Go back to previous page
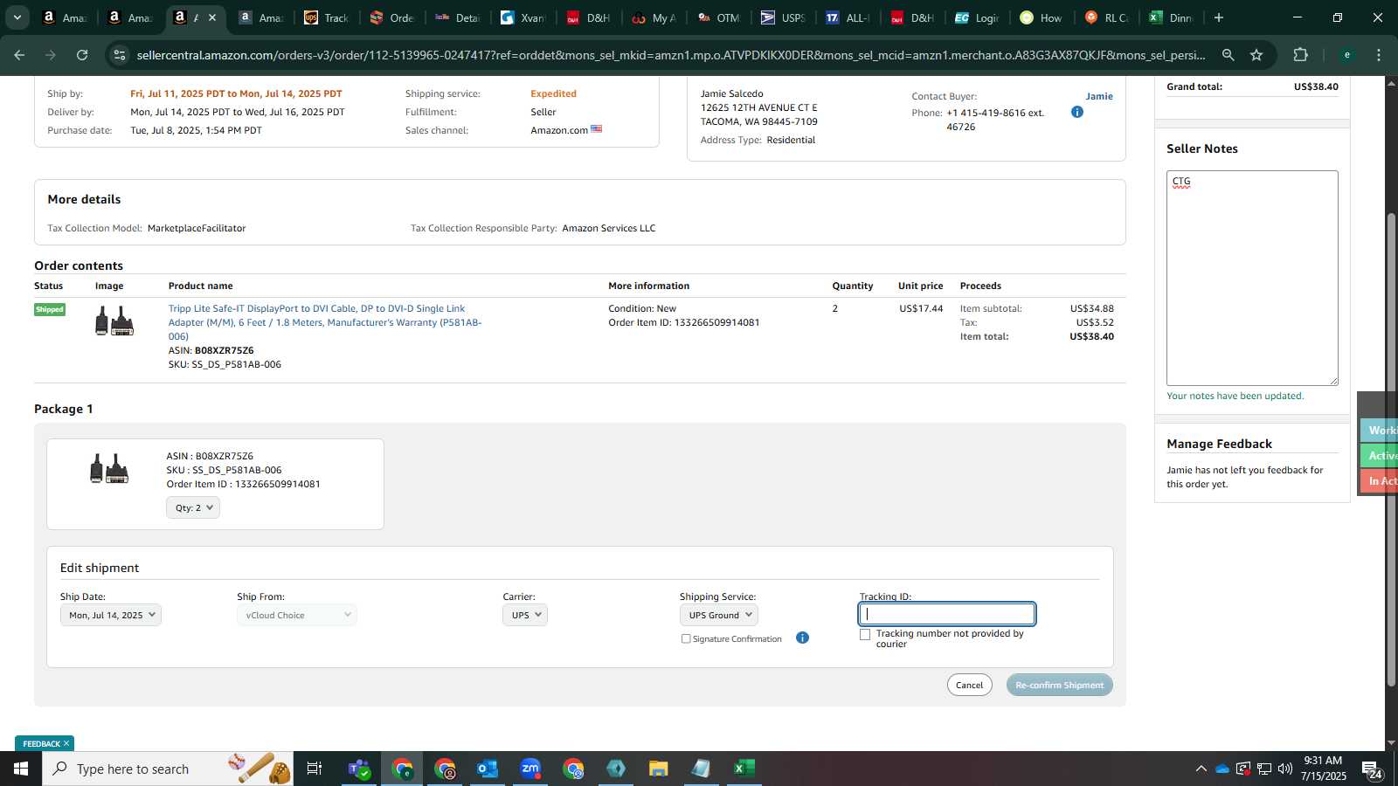This screenshot has width=1398, height=786. tap(19, 55)
